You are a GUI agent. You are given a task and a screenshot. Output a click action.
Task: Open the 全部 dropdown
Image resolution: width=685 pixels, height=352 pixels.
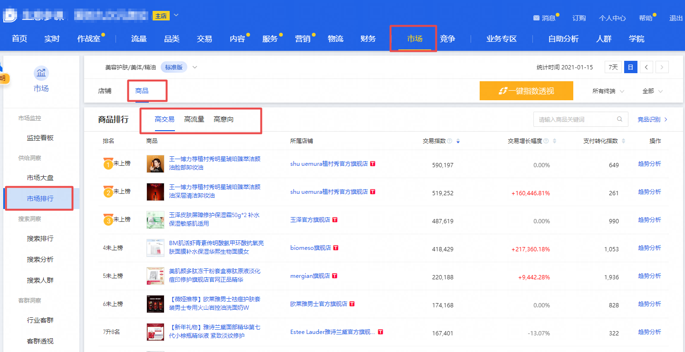coord(652,91)
